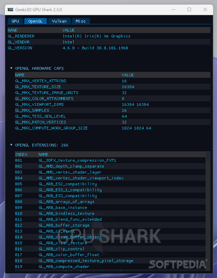Click index 001 in extensions list
Image resolution: width=217 pixels, height=278 pixels.
[19, 160]
